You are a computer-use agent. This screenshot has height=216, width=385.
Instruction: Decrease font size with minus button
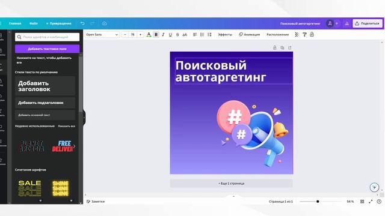(125, 35)
